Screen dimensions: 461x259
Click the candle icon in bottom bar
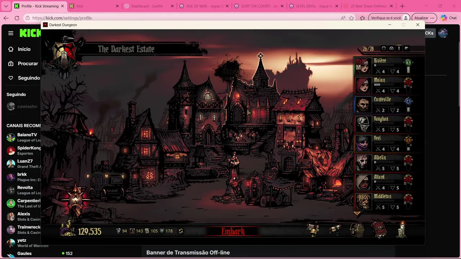click(402, 230)
